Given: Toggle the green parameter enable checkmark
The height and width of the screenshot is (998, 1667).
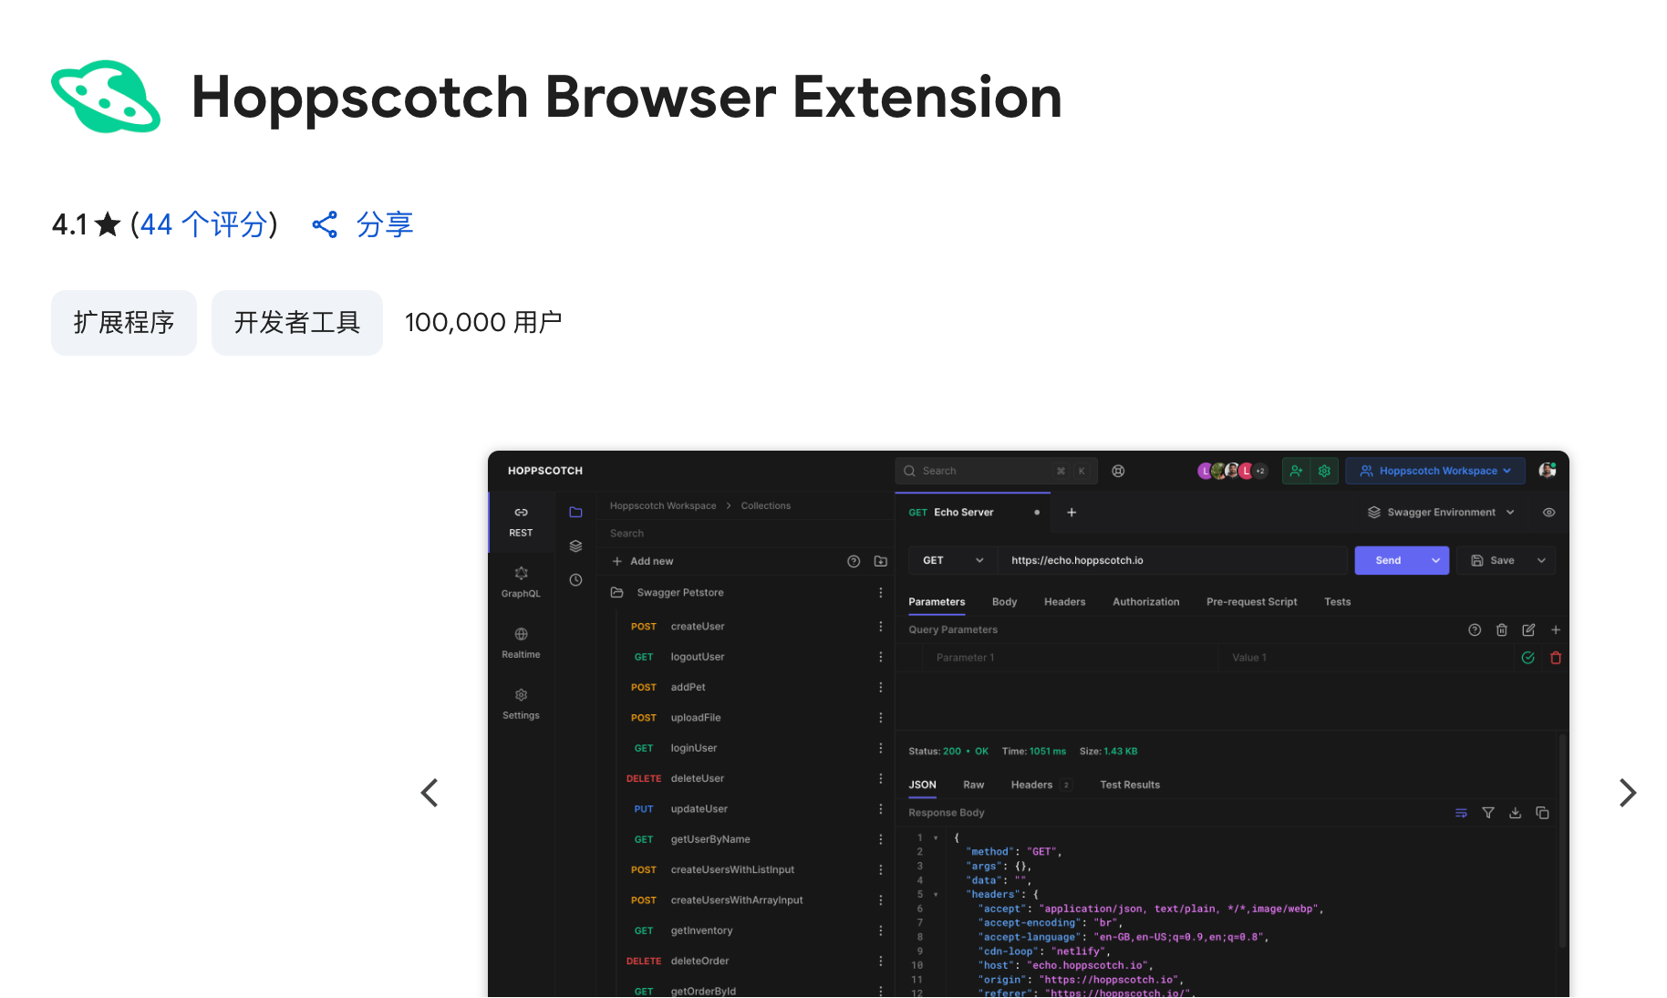Looking at the screenshot, I should pyautogui.click(x=1528, y=658).
